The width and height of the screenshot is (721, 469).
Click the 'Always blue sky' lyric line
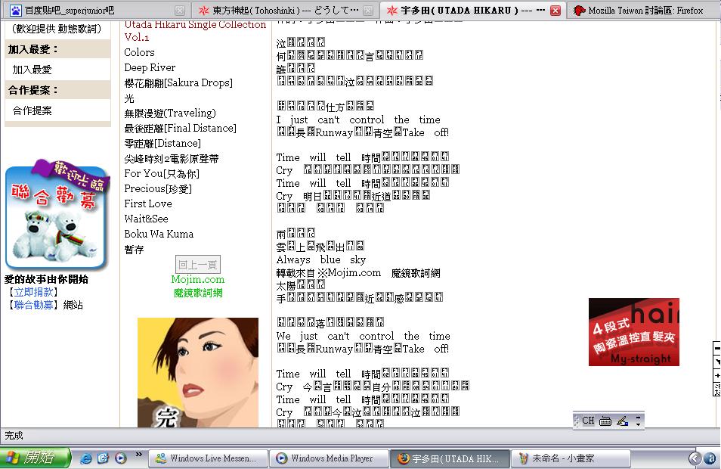click(x=321, y=259)
